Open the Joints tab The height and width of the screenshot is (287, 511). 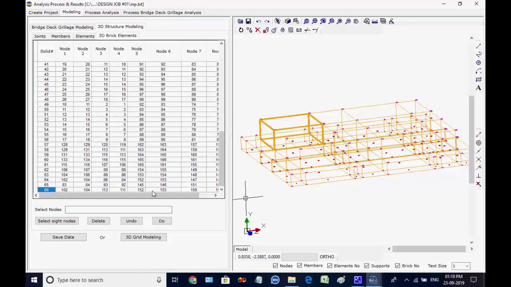[40, 36]
